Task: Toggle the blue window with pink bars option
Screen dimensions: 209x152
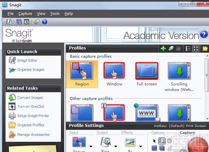Action: [x=154, y=148]
